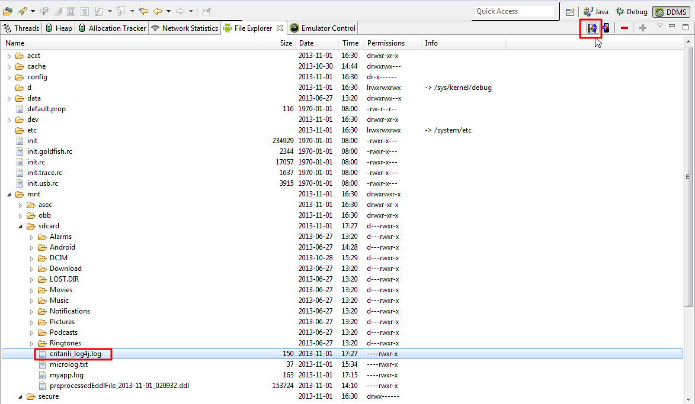This screenshot has width=695, height=404.
Task: Expand the data folder
Action: (x=9, y=99)
